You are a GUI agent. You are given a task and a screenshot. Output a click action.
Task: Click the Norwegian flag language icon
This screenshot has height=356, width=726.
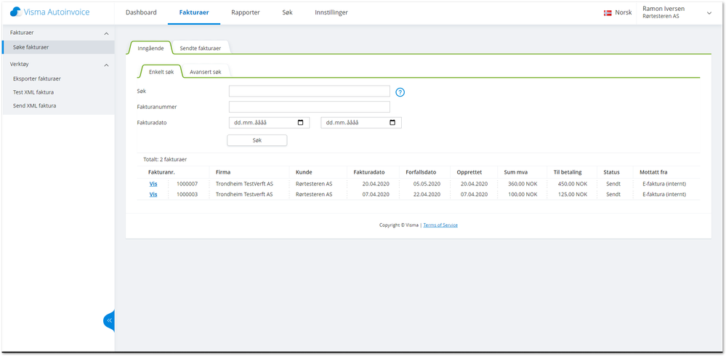pyautogui.click(x=608, y=13)
